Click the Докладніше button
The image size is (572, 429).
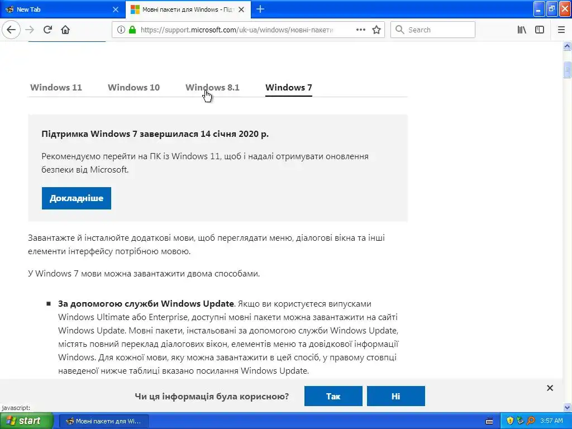click(76, 198)
